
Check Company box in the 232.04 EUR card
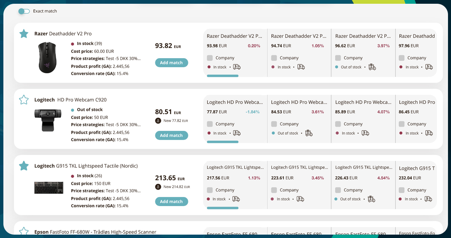(401, 190)
